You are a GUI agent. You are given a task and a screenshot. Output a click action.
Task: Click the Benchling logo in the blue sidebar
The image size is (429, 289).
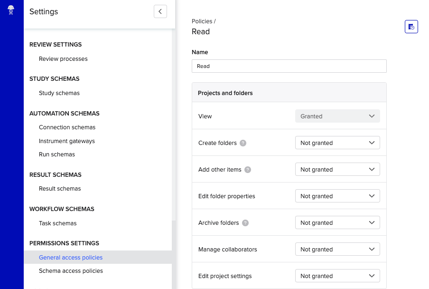[10, 10]
